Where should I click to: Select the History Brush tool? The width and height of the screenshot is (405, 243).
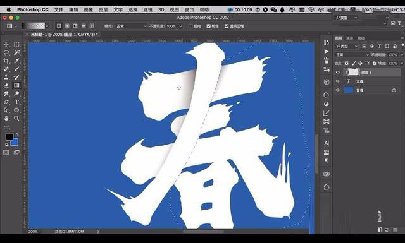(16, 77)
